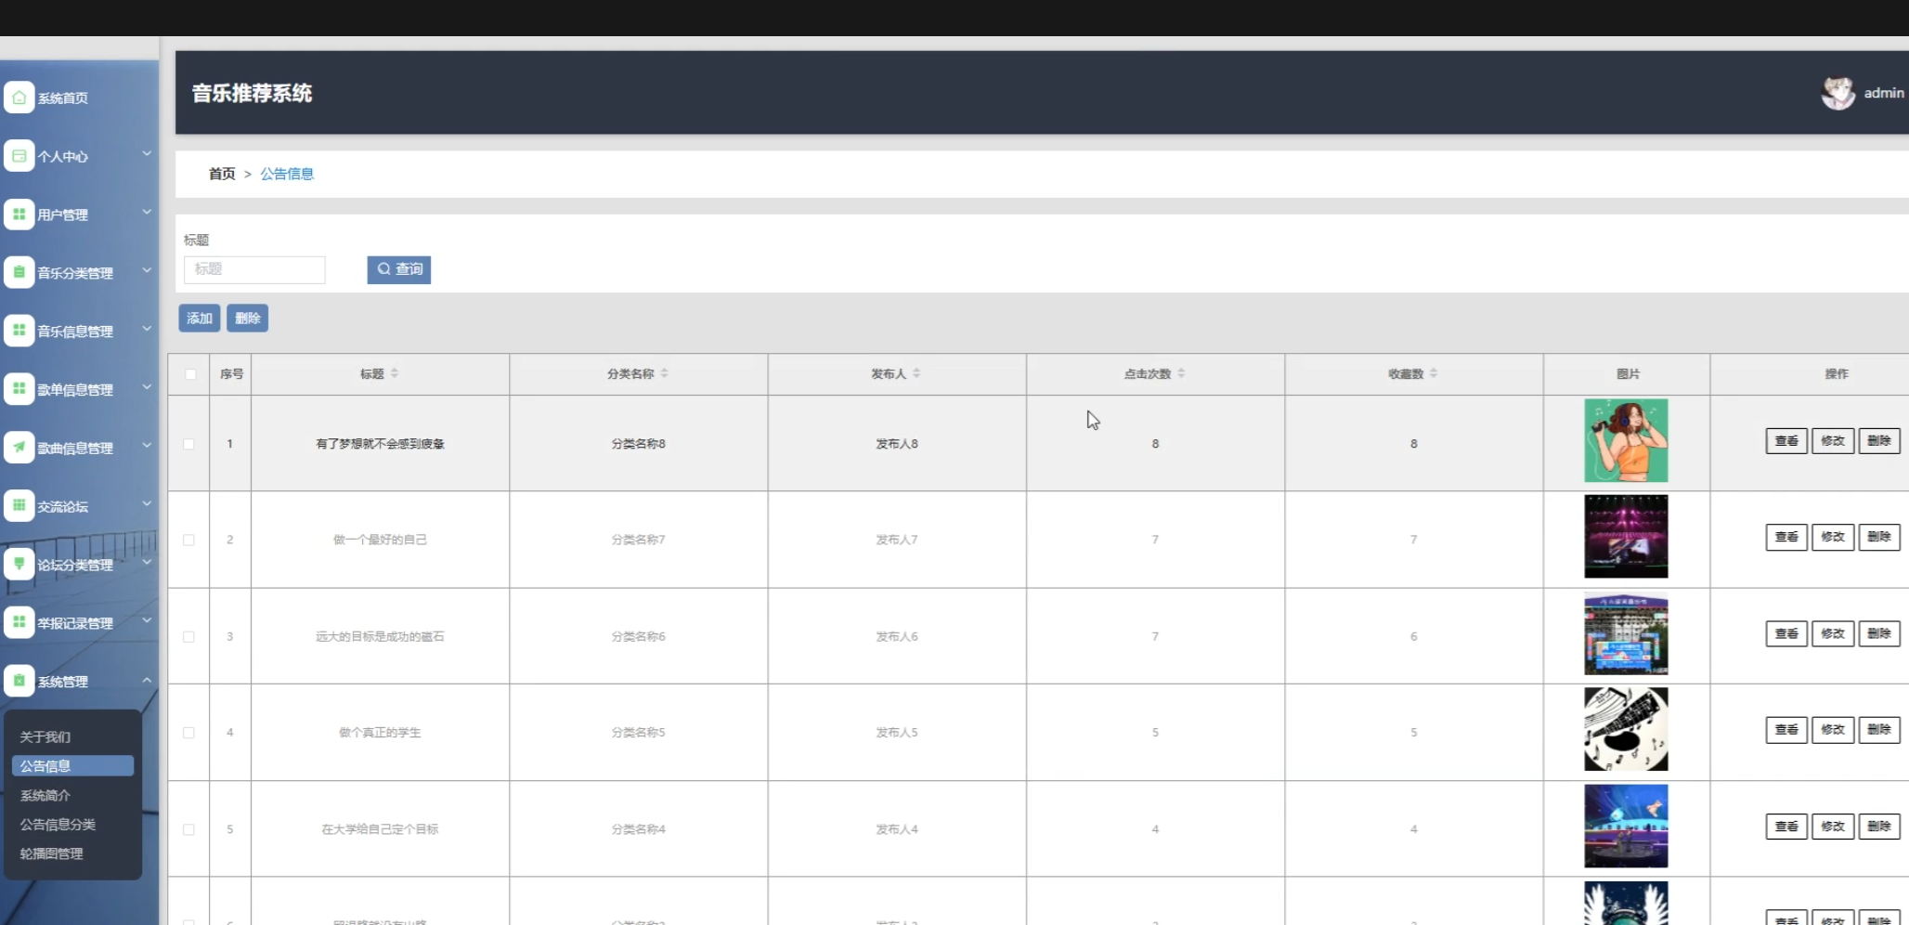Expand the 歌曲信息管理 menu chevron

pos(147,446)
